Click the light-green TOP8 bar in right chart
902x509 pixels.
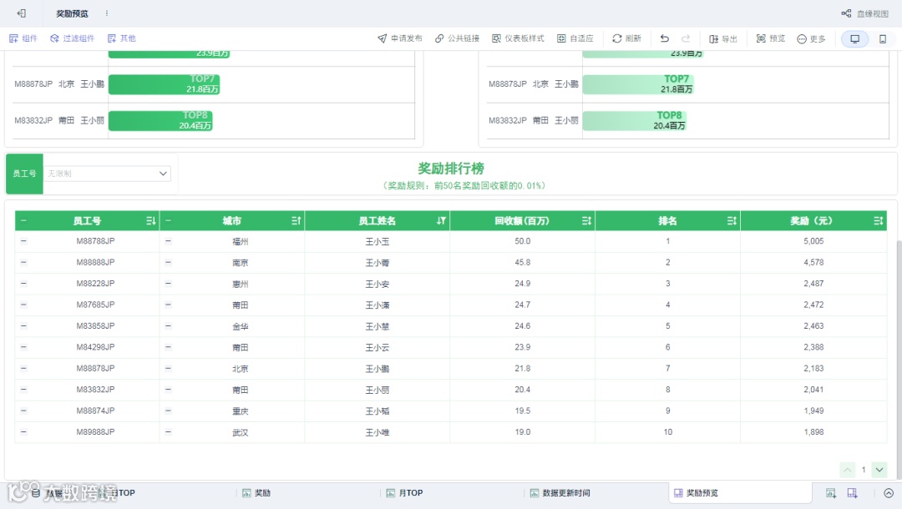(635, 121)
